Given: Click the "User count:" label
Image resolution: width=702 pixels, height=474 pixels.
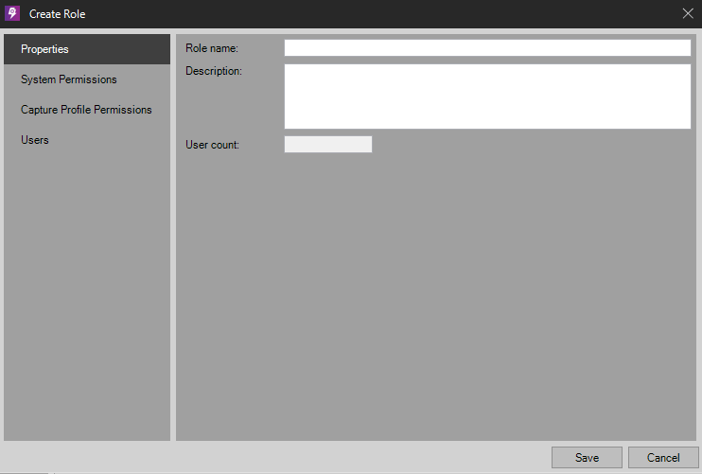Looking at the screenshot, I should point(212,145).
